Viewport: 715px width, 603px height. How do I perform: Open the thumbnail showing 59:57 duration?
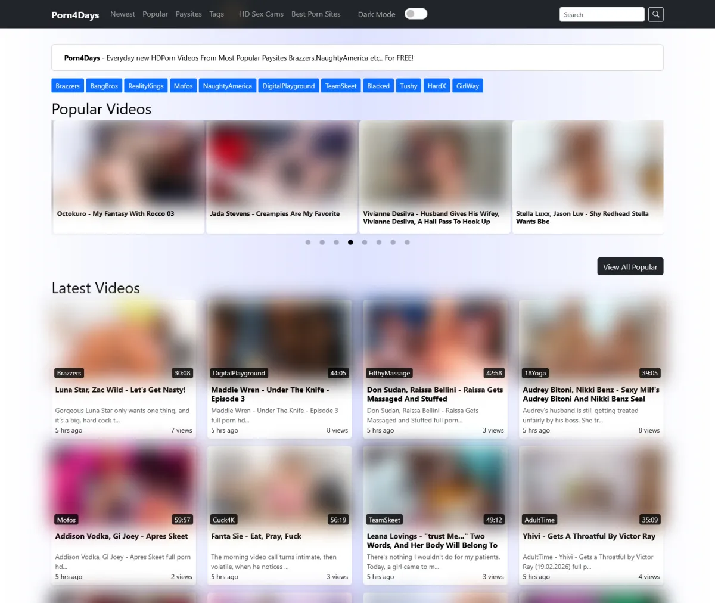(x=124, y=483)
